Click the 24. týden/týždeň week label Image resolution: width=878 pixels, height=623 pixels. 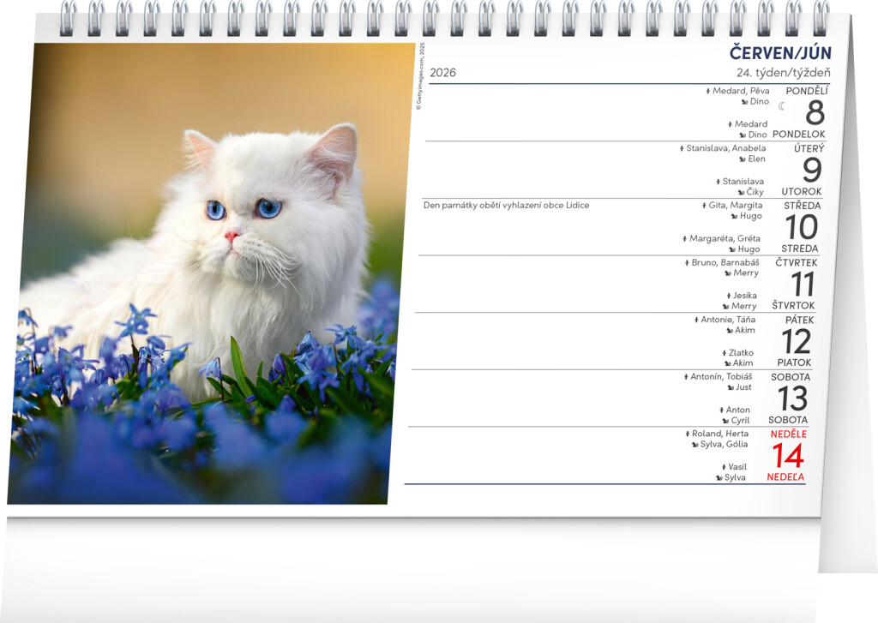pos(782,73)
